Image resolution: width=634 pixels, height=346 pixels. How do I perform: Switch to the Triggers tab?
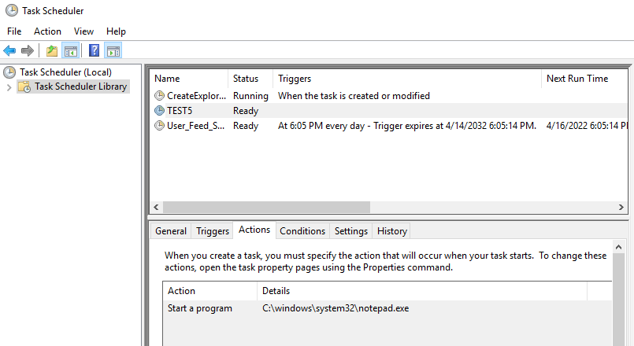213,231
